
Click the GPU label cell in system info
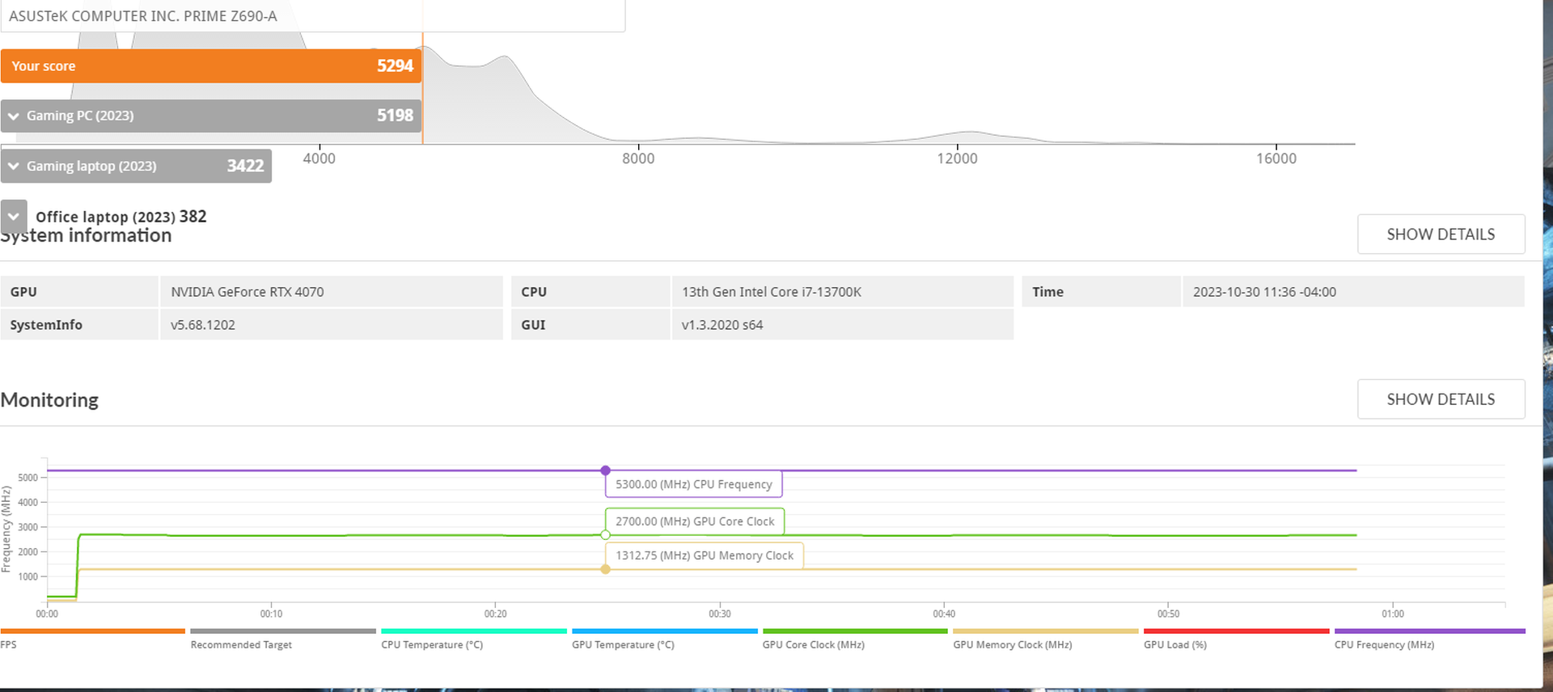point(79,292)
